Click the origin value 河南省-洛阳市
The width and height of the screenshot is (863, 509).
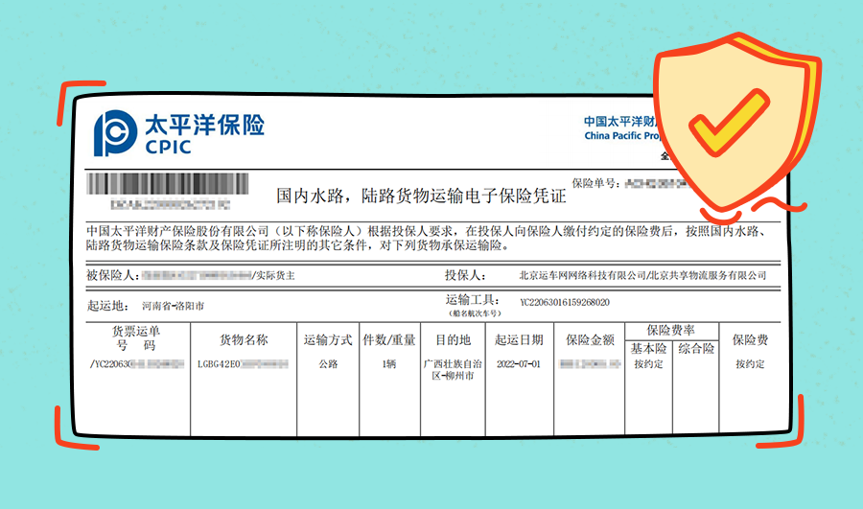173,307
